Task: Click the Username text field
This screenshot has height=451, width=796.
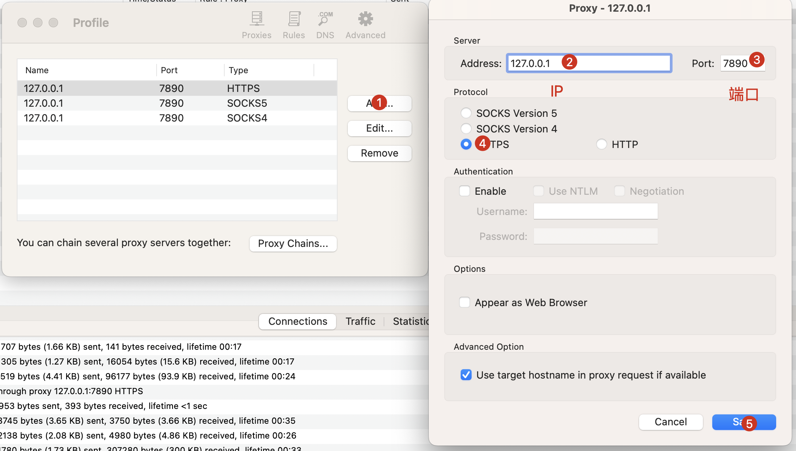Action: point(595,211)
